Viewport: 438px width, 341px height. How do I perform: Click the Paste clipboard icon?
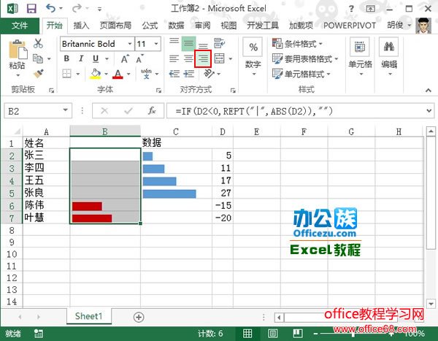point(18,50)
